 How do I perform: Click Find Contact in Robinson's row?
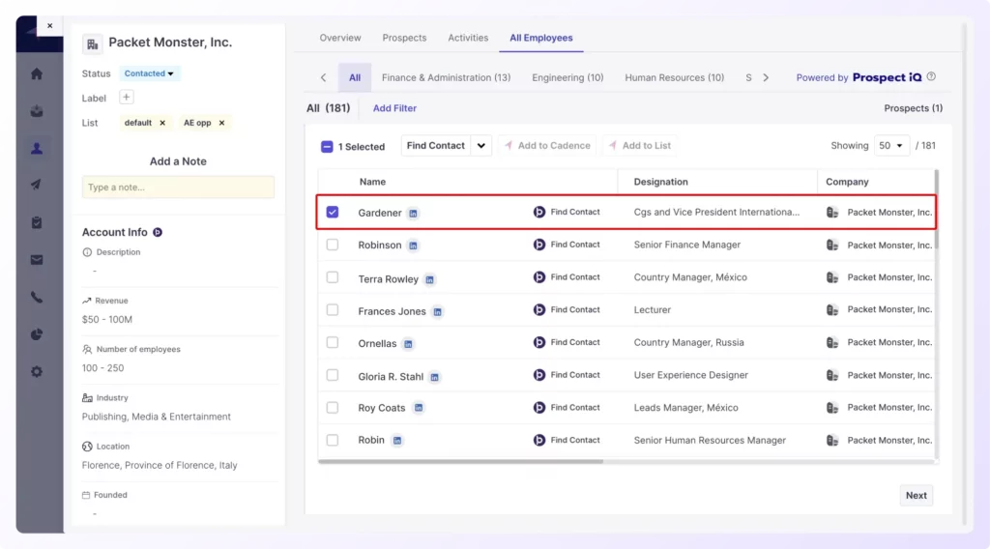coord(567,245)
